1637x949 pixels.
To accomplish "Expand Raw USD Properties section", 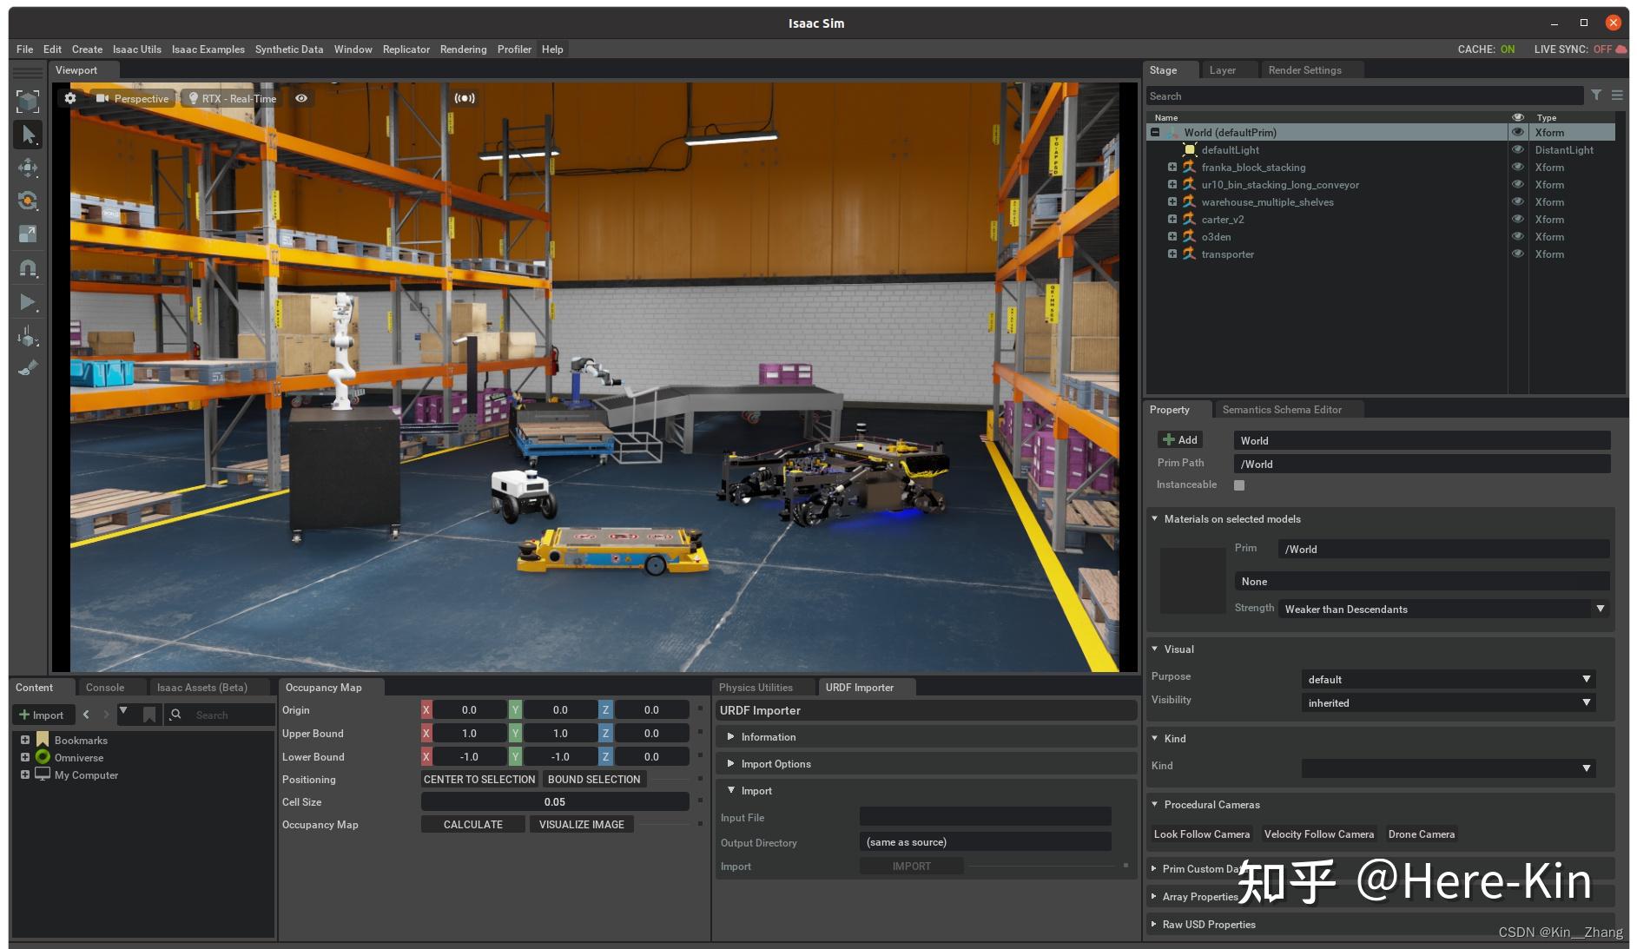I will coord(1381,925).
